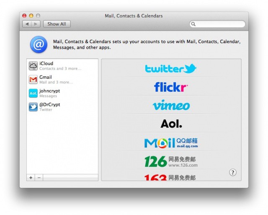268x215 pixels.
Task: Choose Flickr as the account type
Action: pyautogui.click(x=171, y=87)
